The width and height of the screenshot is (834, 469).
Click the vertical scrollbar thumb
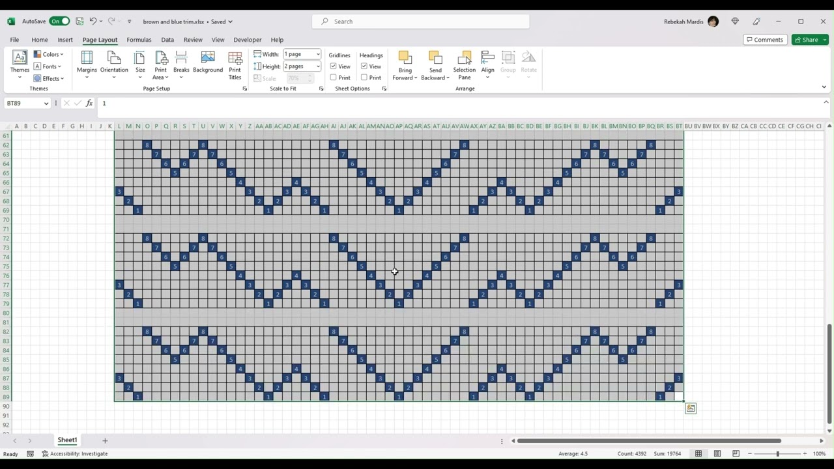point(829,373)
